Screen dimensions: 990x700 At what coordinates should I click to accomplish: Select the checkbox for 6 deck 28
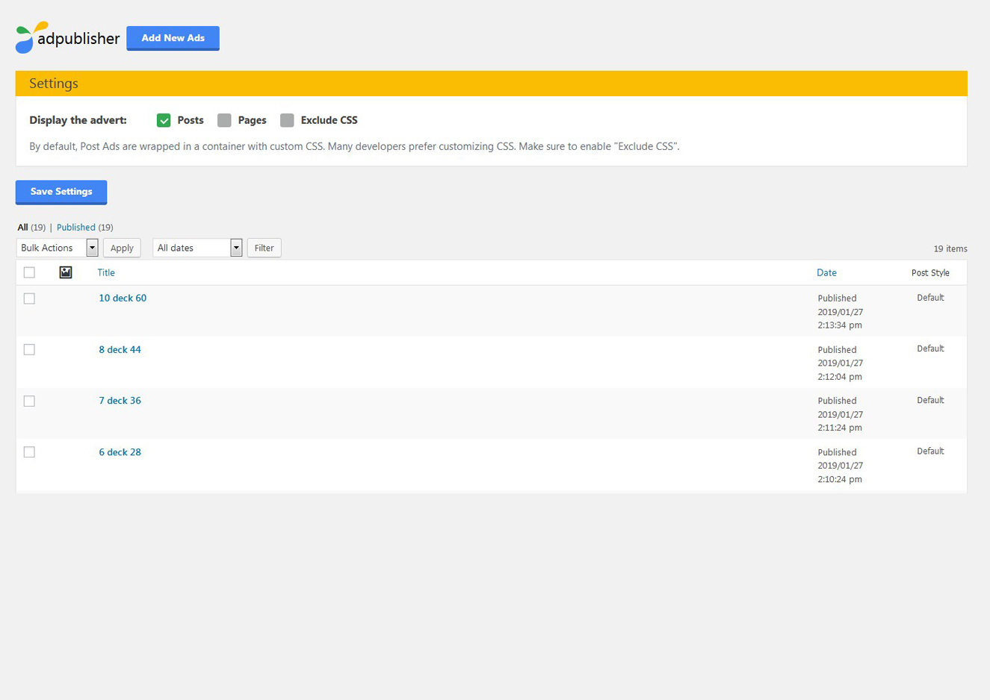[29, 451]
